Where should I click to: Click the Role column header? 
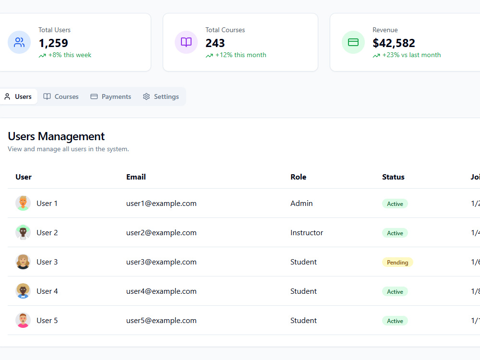pos(299,177)
